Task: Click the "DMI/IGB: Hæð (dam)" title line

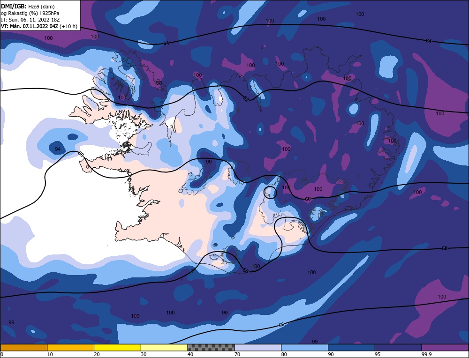Action: pyautogui.click(x=28, y=6)
